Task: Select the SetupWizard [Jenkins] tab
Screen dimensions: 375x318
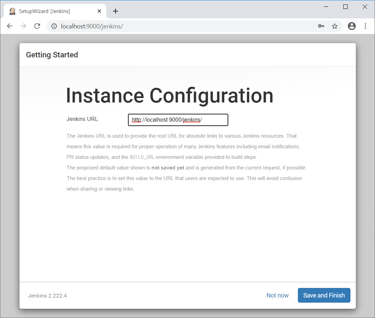Action: pyautogui.click(x=55, y=11)
